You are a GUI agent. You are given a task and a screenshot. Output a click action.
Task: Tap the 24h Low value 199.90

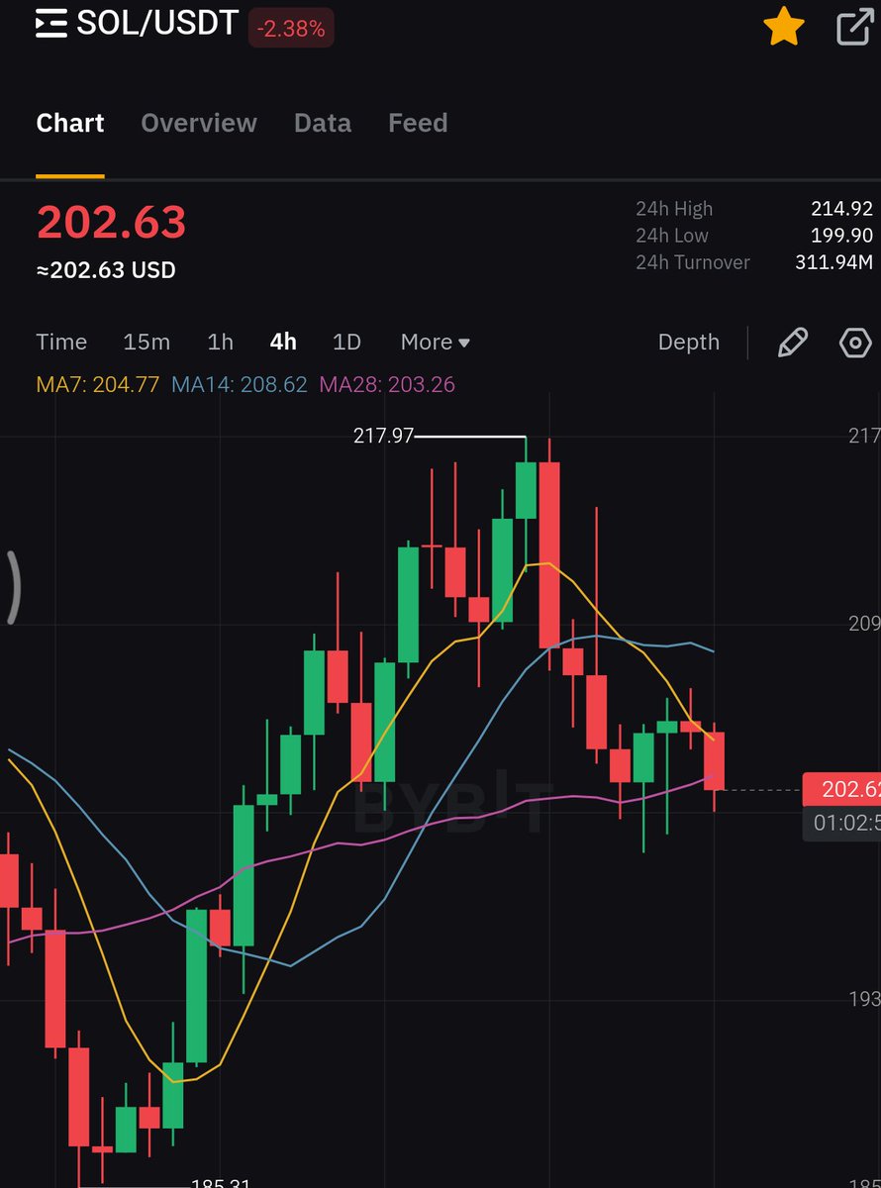click(x=841, y=236)
